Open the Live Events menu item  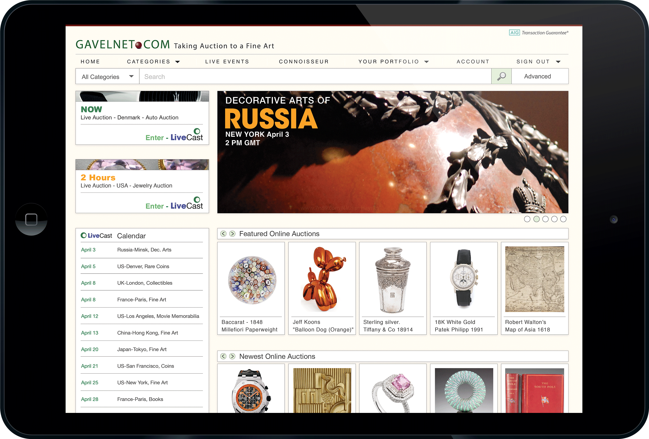point(227,62)
